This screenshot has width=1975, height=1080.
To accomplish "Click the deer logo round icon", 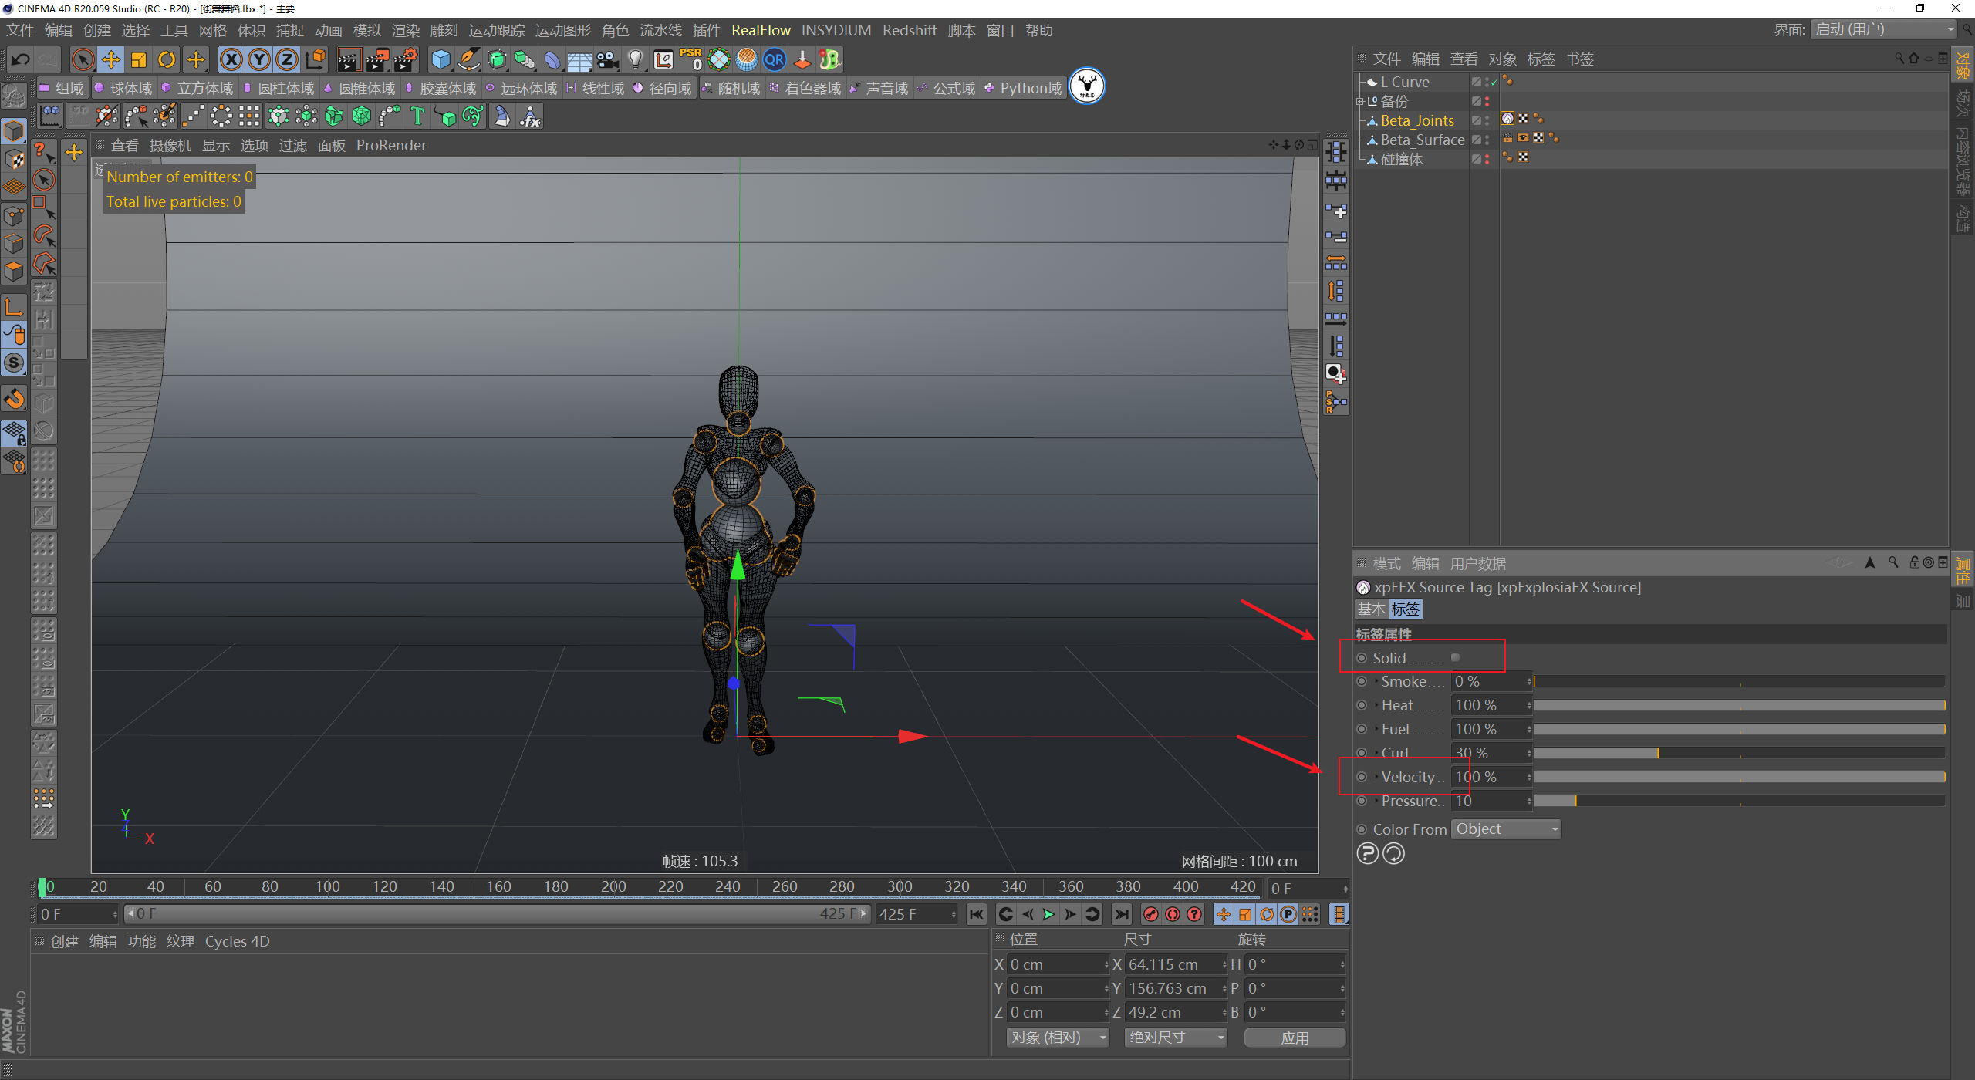I will tap(1086, 86).
